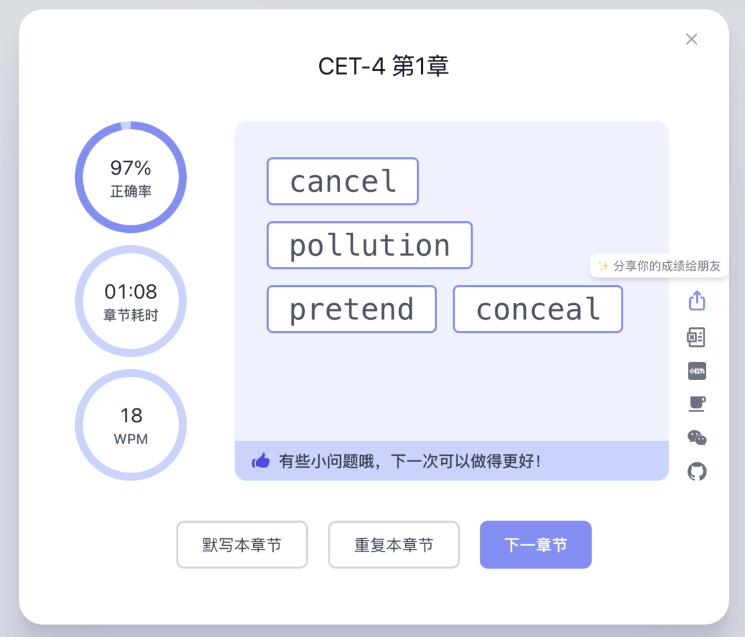Viewport: 745px width, 637px height.
Task: Click the "conceal" word box
Action: [x=538, y=309]
